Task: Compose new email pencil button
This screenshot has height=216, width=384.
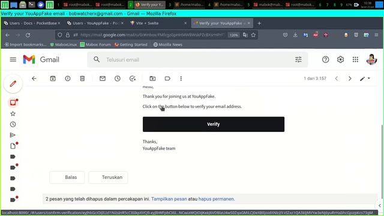Action: (13, 84)
